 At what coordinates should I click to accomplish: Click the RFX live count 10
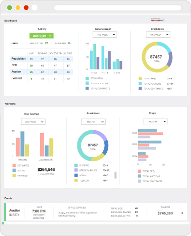pyautogui.click(x=31, y=66)
